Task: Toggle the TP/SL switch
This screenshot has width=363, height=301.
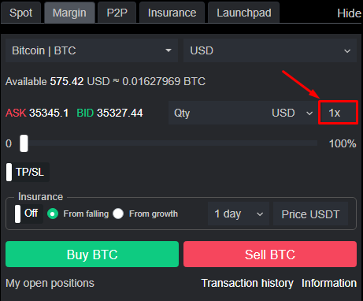Action: click(x=28, y=173)
